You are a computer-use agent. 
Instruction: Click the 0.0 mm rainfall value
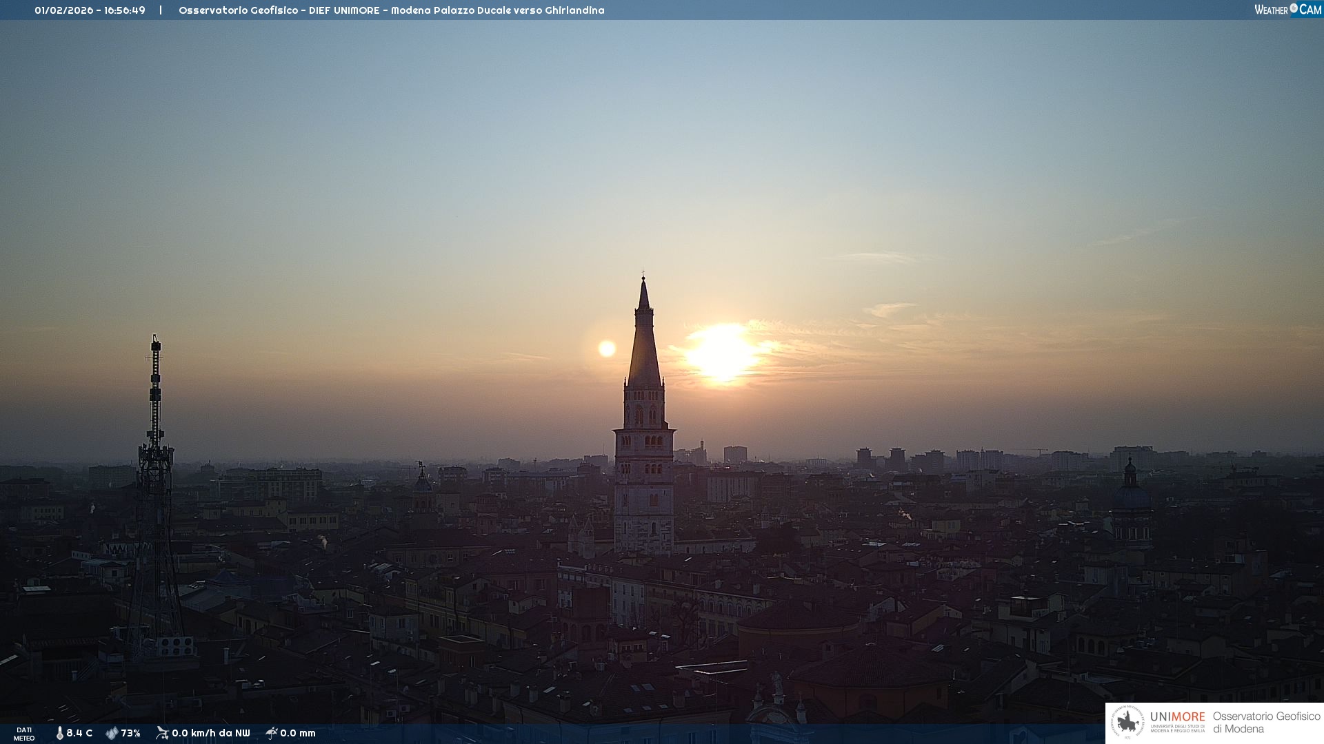click(x=298, y=734)
